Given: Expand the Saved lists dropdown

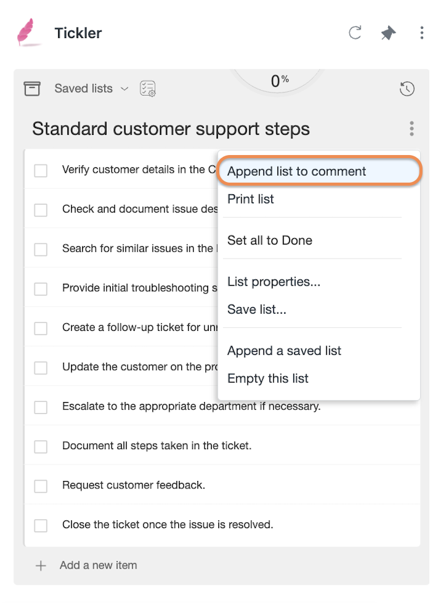Looking at the screenshot, I should 91,88.
